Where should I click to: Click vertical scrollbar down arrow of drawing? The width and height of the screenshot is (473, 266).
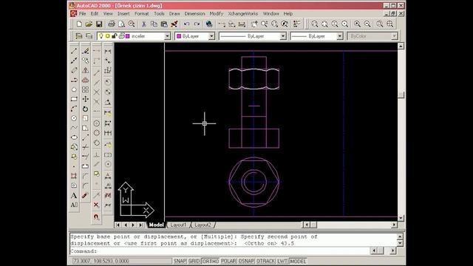click(401, 218)
